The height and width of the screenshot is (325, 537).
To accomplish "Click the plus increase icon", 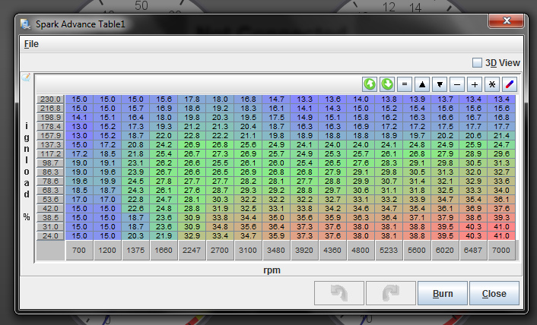I will coord(475,84).
